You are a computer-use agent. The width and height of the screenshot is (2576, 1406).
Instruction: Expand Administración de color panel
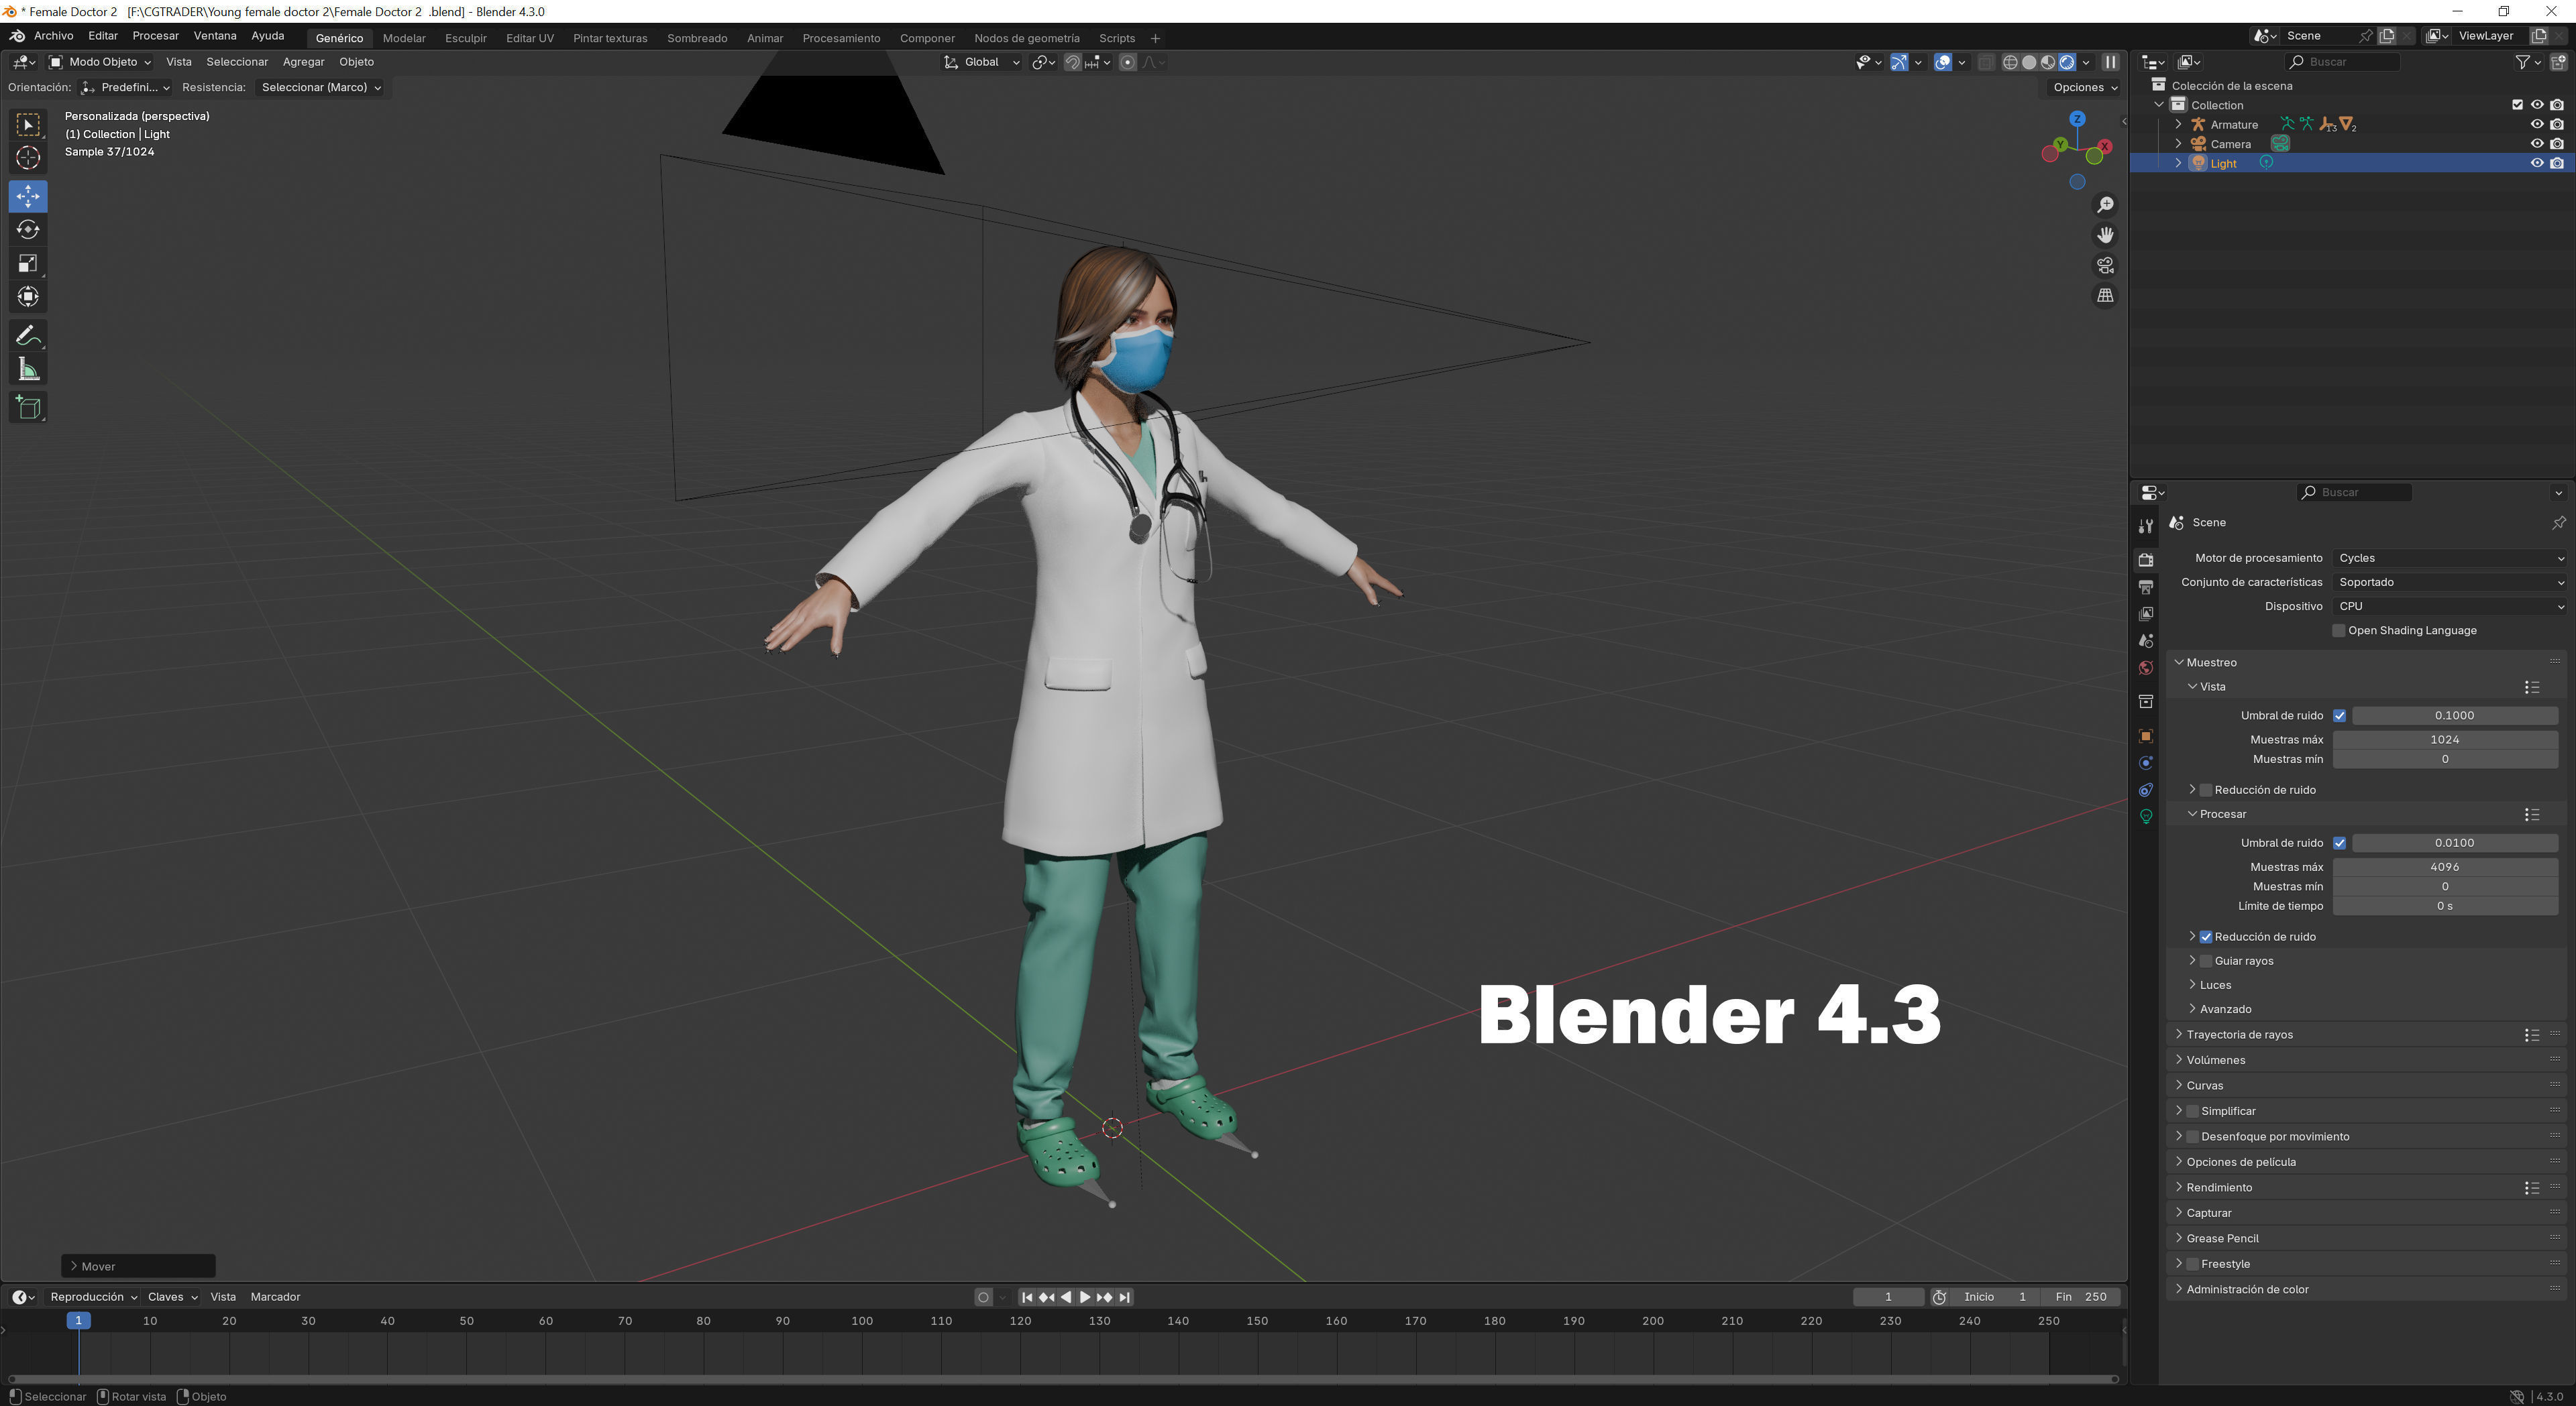click(x=2247, y=1290)
